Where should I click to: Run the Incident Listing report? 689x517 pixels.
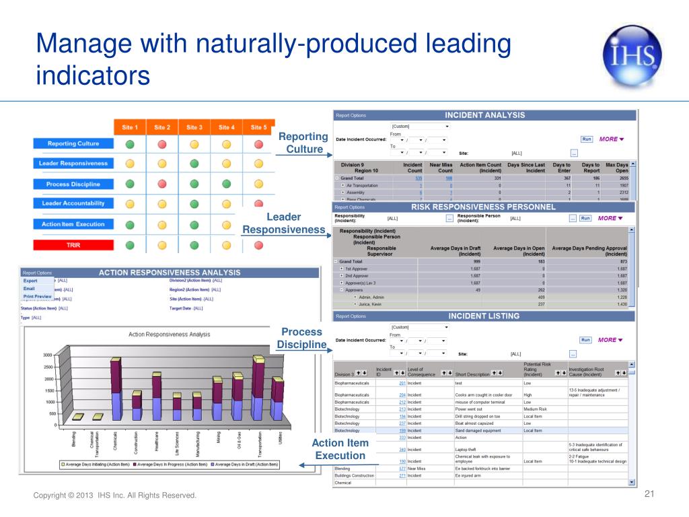[585, 340]
